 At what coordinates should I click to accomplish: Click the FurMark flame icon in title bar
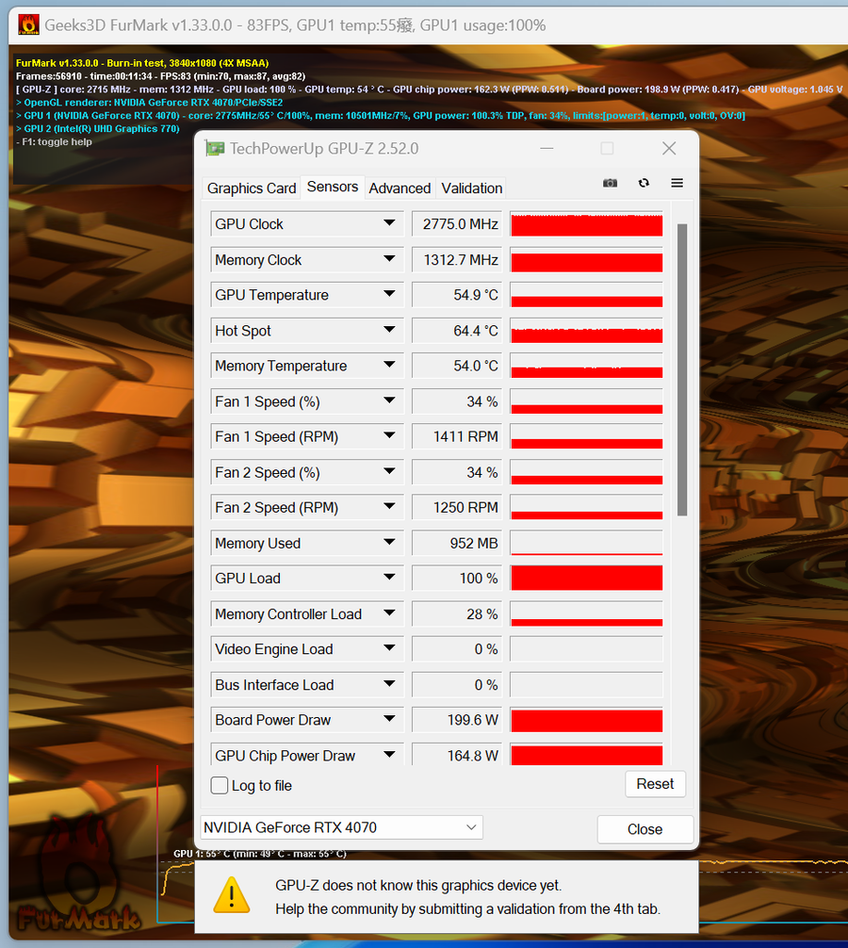click(x=28, y=25)
